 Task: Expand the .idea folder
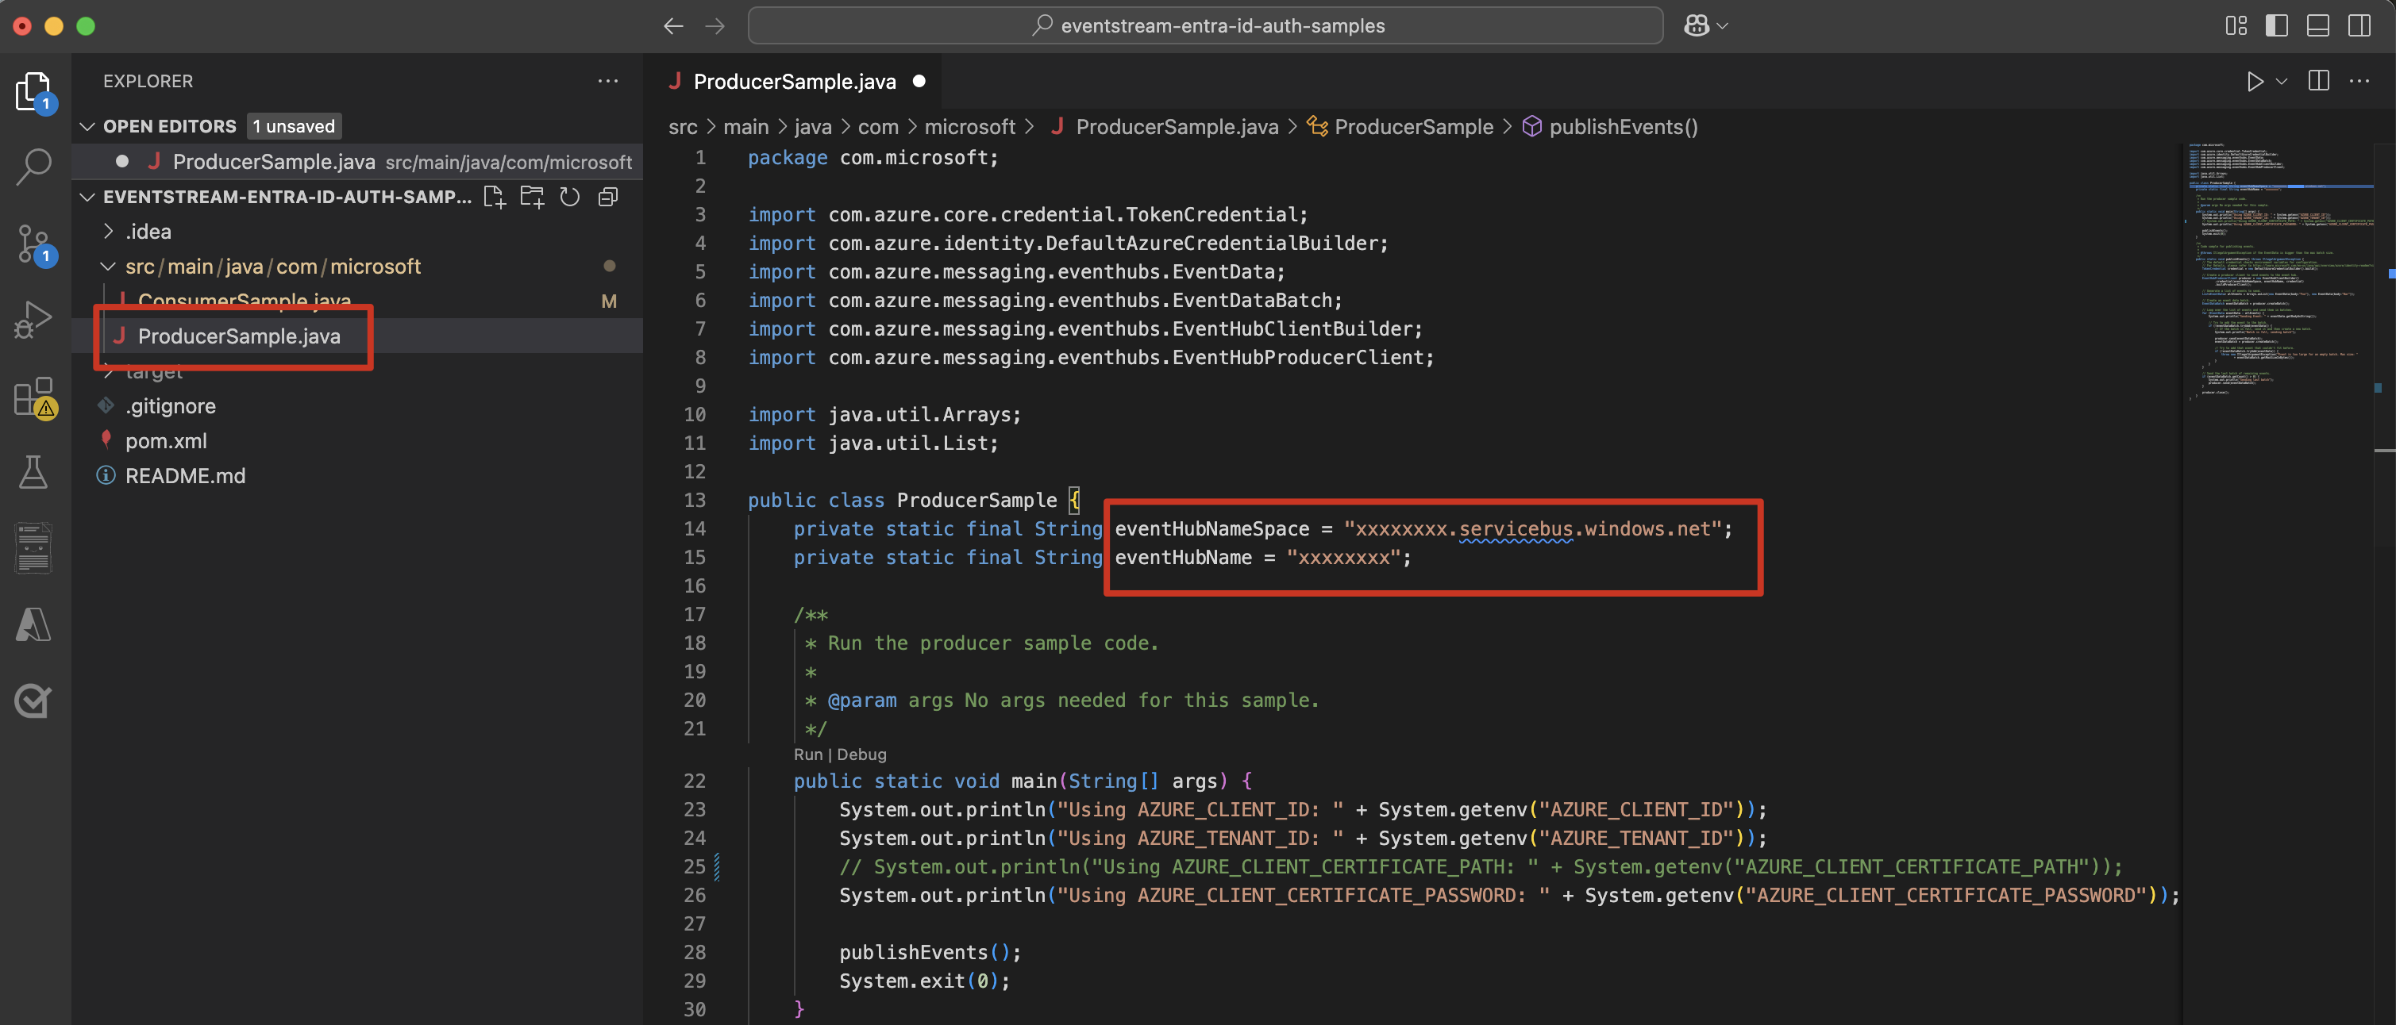148,232
